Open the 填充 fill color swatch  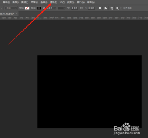click(x=27, y=8)
